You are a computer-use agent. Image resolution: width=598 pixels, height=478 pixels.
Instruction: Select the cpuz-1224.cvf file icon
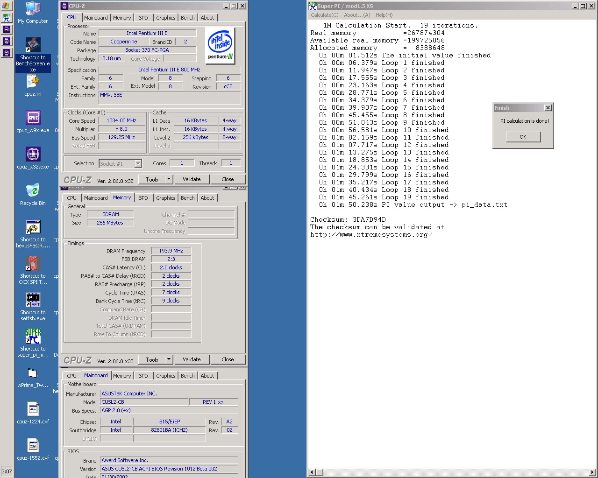click(33, 413)
